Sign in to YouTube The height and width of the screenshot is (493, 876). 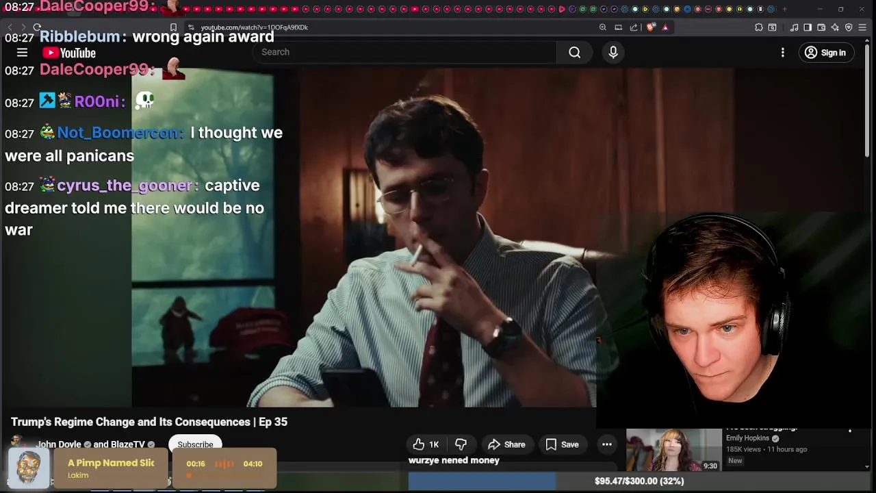(x=825, y=53)
